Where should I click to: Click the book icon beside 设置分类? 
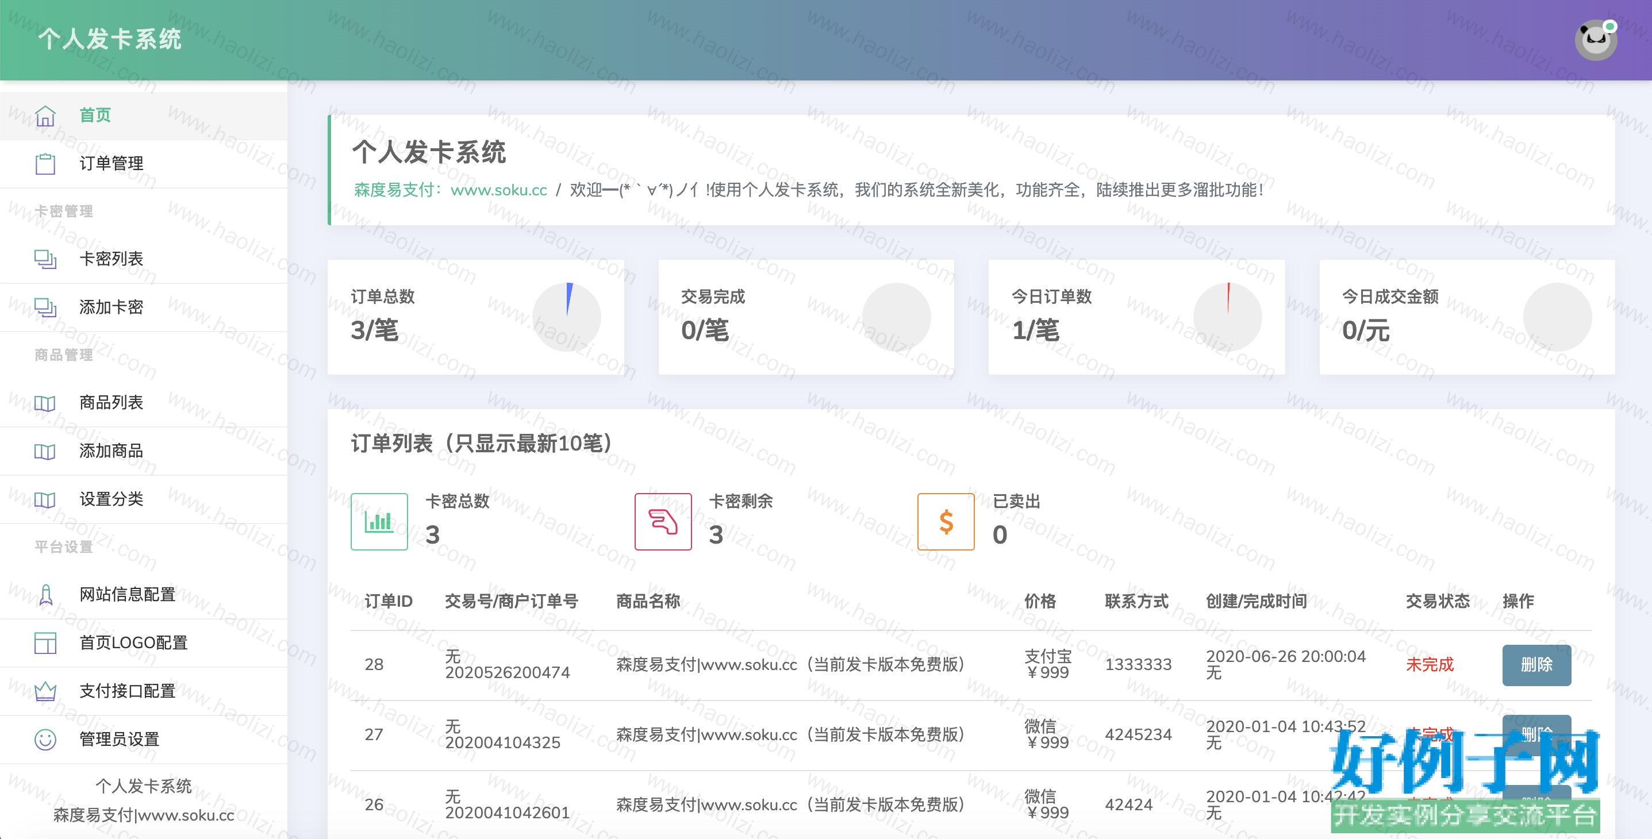(45, 499)
